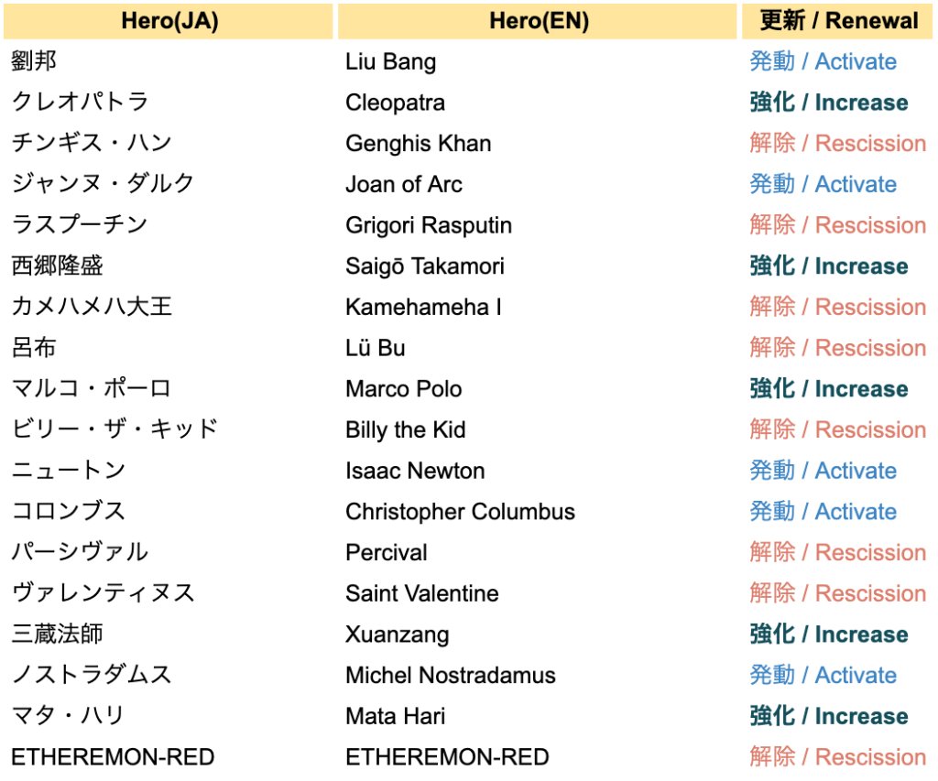Click Isaac Newton's Activate status
The width and height of the screenshot is (938, 781).
(823, 471)
